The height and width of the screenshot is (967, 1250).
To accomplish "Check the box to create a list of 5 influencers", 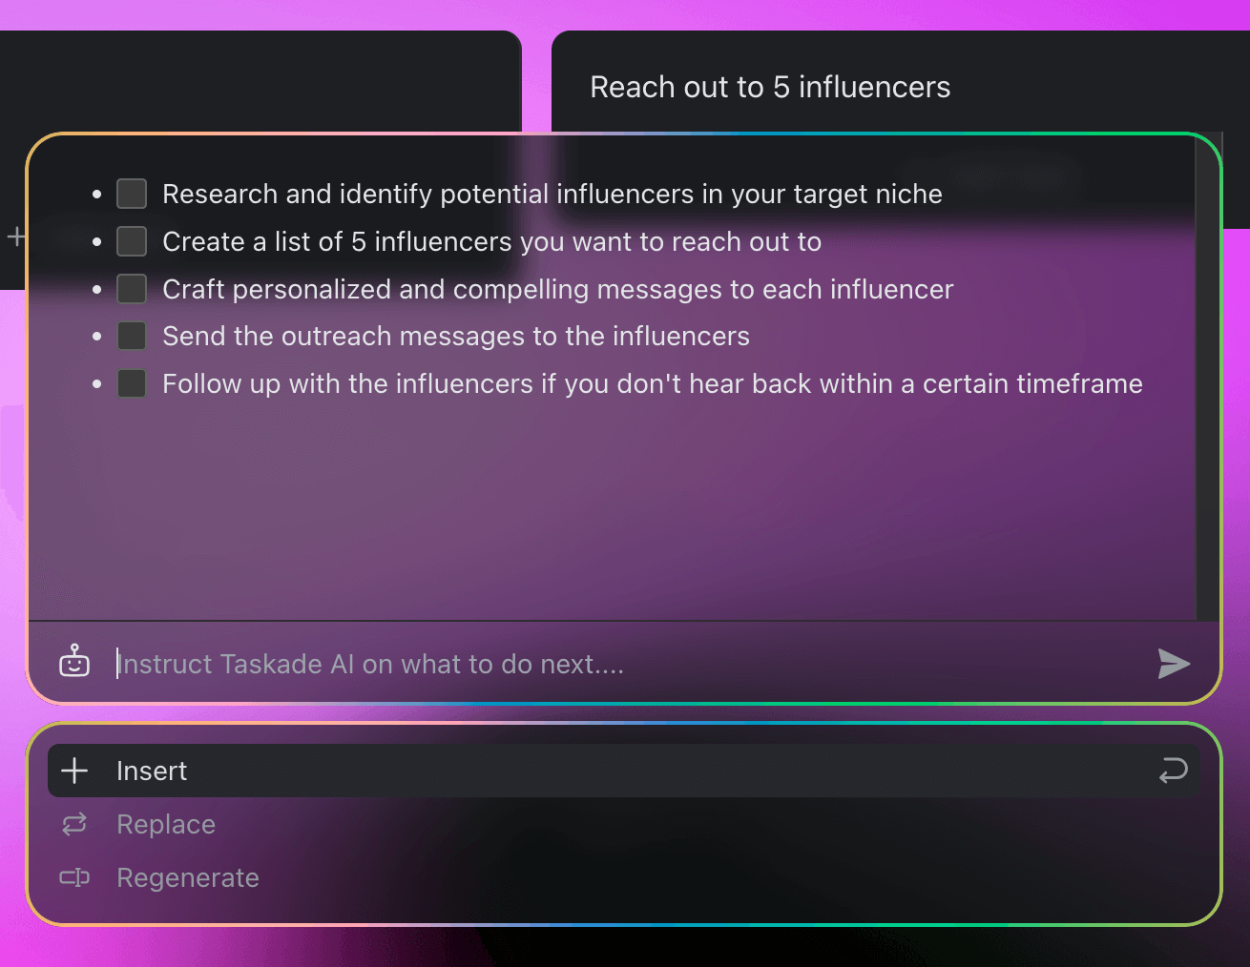I will [x=131, y=240].
